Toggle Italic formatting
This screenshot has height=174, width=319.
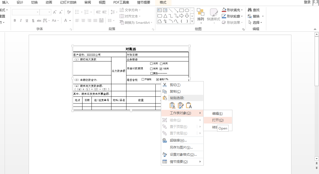click(x=21, y=20)
